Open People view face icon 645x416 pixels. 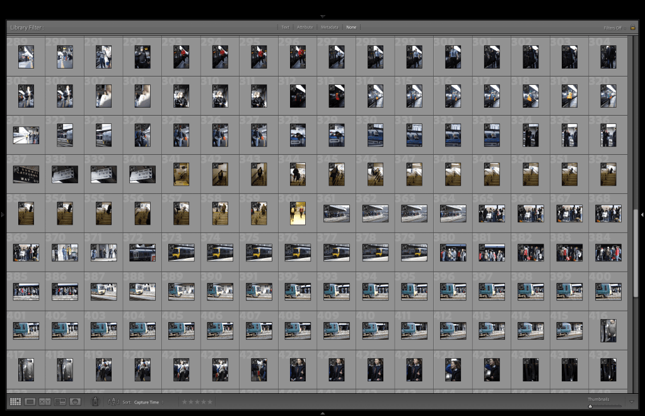(75, 402)
